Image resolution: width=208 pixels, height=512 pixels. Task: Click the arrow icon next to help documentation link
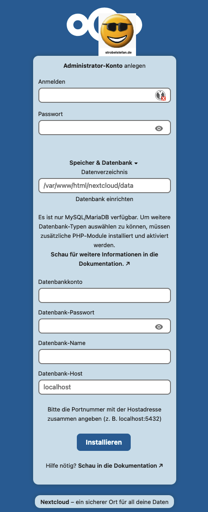click(x=160, y=465)
